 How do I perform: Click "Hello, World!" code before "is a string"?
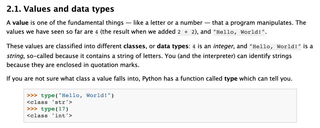(275, 46)
